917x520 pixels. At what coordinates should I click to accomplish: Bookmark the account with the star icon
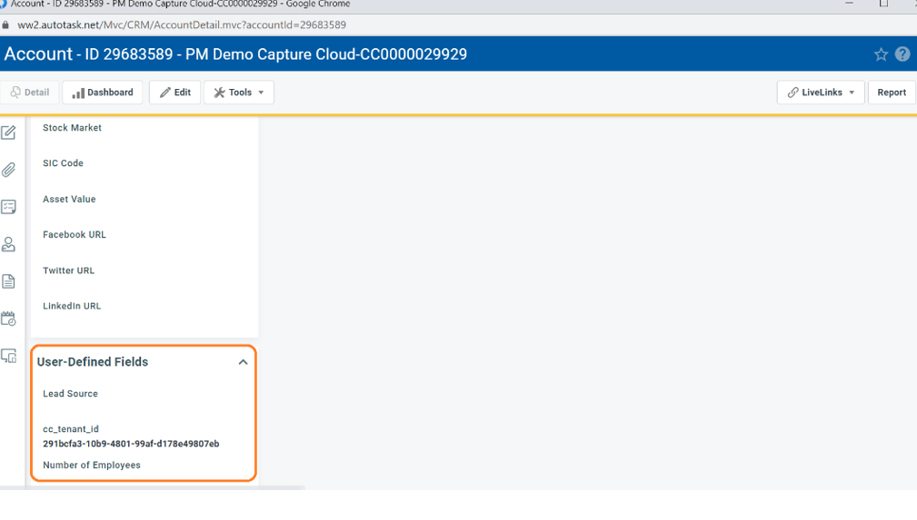(x=881, y=54)
